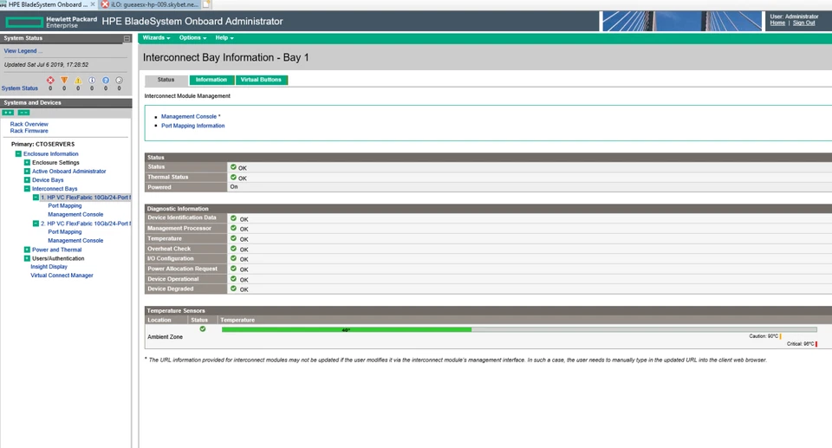Image resolution: width=832 pixels, height=448 pixels.
Task: Close the HPE BladeSystem browser tab
Action: [93, 4]
